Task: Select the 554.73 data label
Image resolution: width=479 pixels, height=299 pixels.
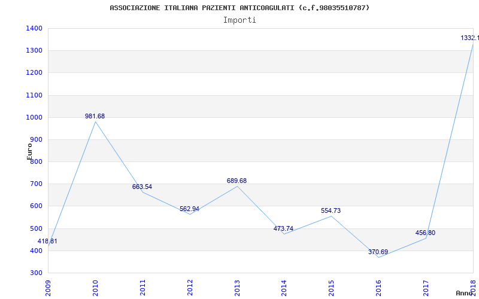Action: (331, 210)
